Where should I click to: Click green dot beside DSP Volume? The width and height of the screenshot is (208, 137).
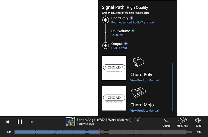(133, 31)
